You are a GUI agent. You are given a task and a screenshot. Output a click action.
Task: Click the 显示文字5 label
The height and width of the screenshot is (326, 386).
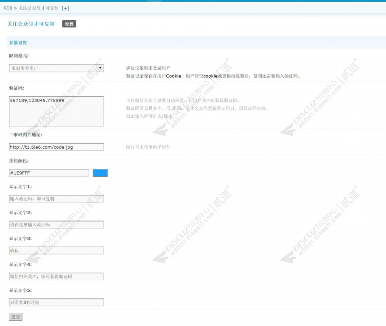(x=20, y=290)
